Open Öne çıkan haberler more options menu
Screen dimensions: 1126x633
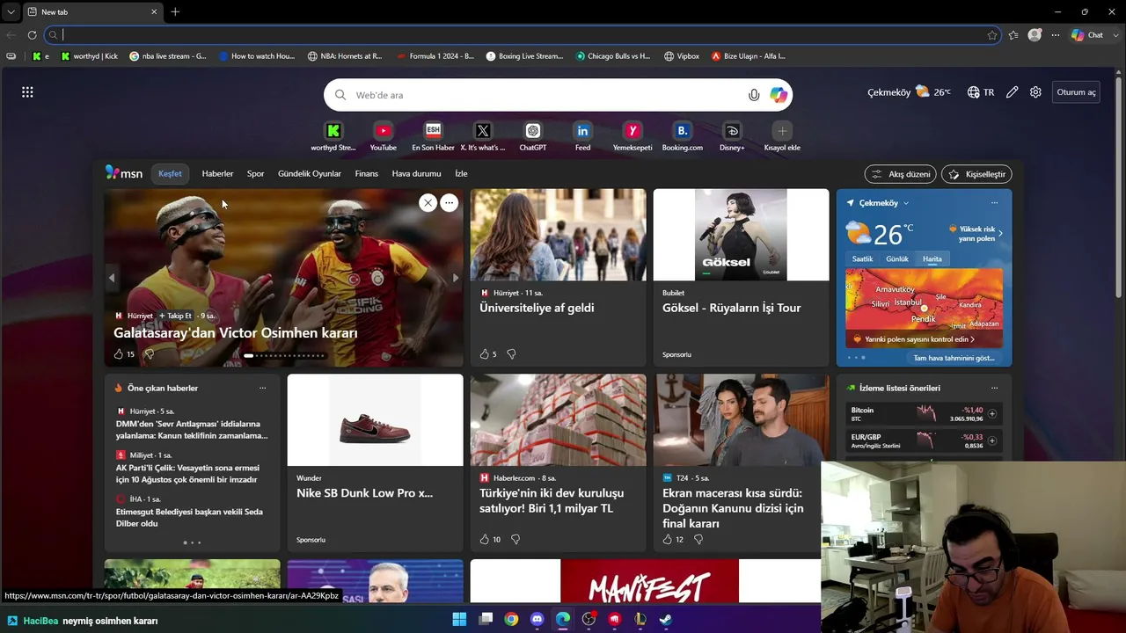262,388
